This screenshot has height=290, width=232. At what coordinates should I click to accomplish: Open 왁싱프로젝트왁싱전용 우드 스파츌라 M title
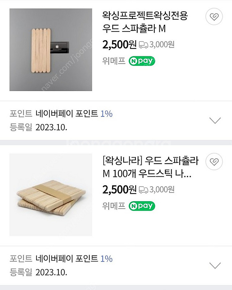[x=145, y=22]
